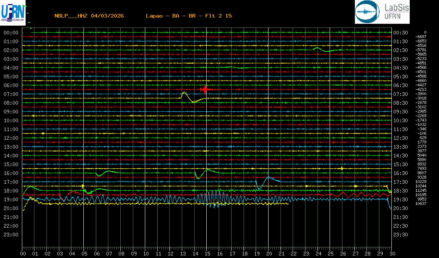Click the 'Lapao - BA - BR - Flt 2 15' label
The image size is (439, 258).
tap(188, 16)
